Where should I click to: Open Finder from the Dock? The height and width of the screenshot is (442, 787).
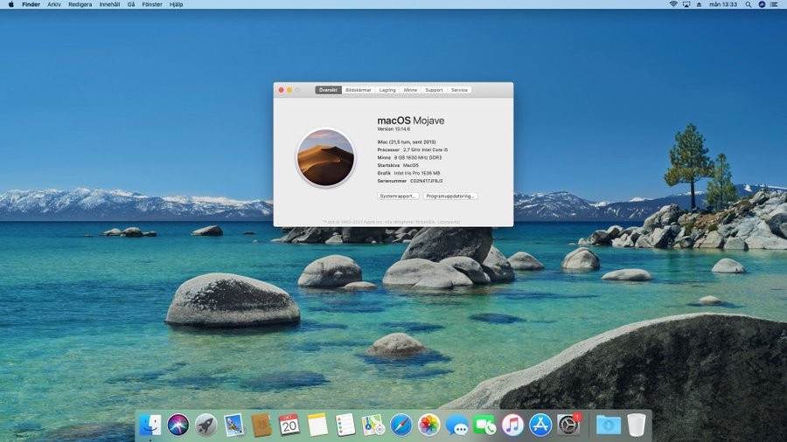[150, 425]
